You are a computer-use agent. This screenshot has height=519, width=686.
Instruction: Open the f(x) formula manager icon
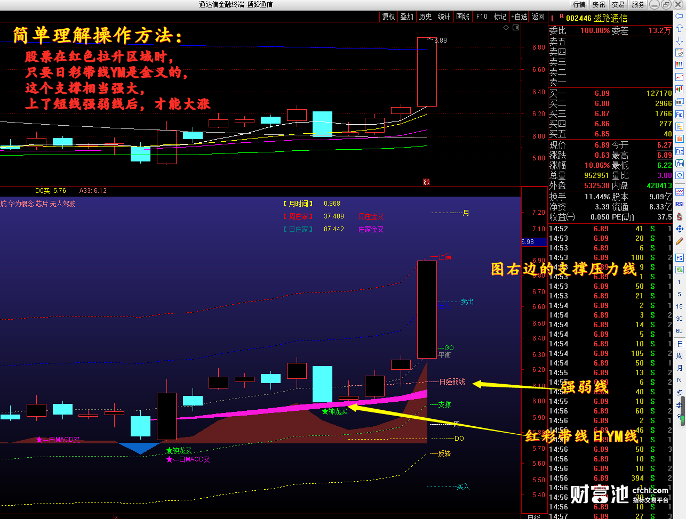point(679,164)
